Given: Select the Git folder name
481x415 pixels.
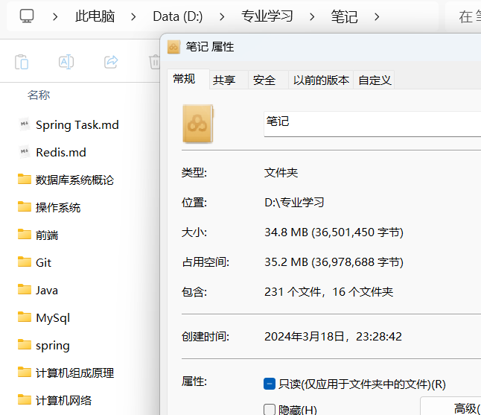Looking at the screenshot, I should click(x=43, y=263).
